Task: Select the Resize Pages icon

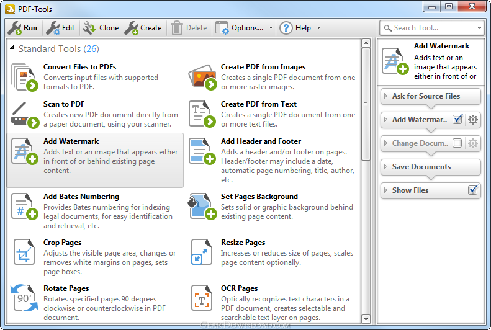Action: (202, 252)
